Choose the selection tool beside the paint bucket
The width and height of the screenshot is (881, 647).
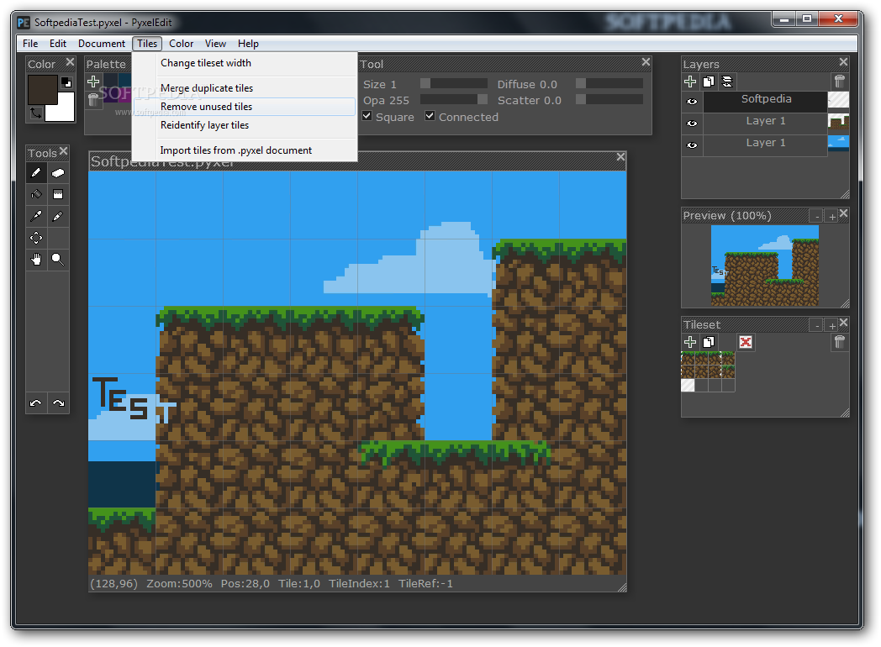(x=58, y=194)
